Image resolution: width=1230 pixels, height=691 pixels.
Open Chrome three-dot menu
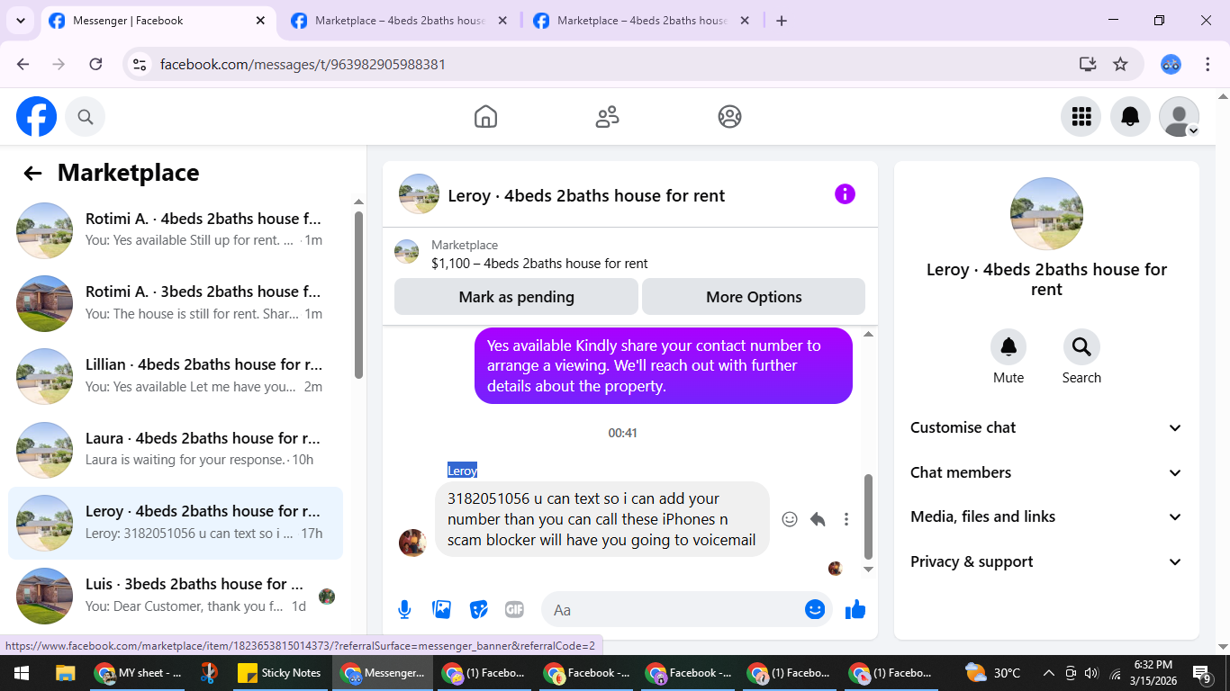1208,64
